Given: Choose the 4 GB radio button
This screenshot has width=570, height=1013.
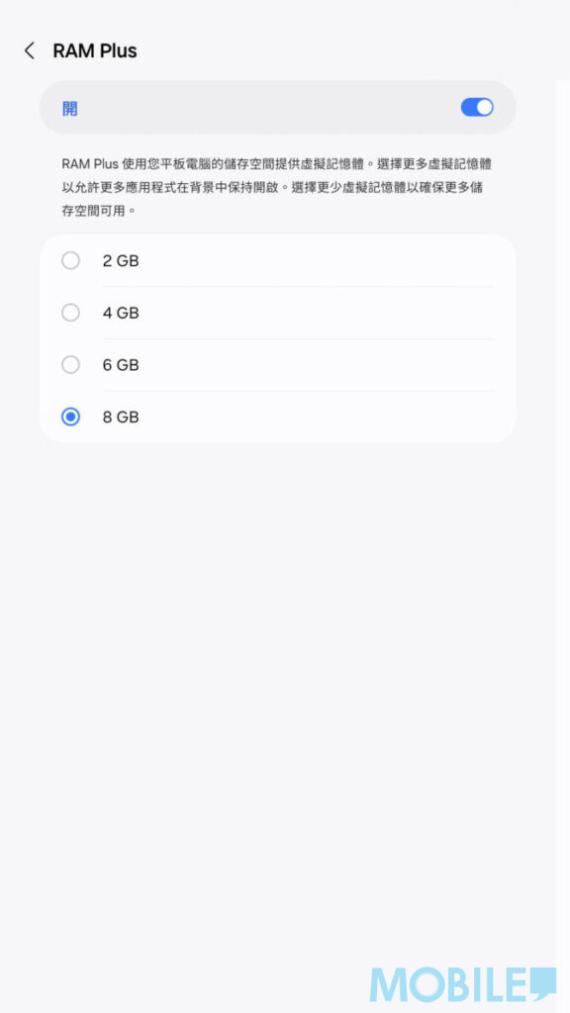Looking at the screenshot, I should tap(70, 313).
